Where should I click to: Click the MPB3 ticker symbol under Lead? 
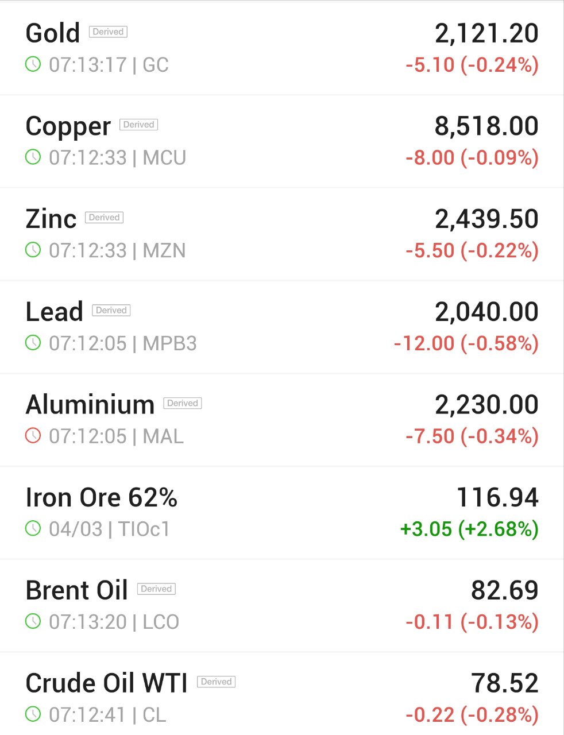(x=170, y=343)
